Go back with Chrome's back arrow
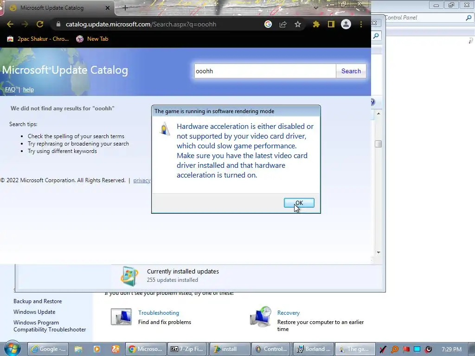This screenshot has height=356, width=475. [x=10, y=24]
